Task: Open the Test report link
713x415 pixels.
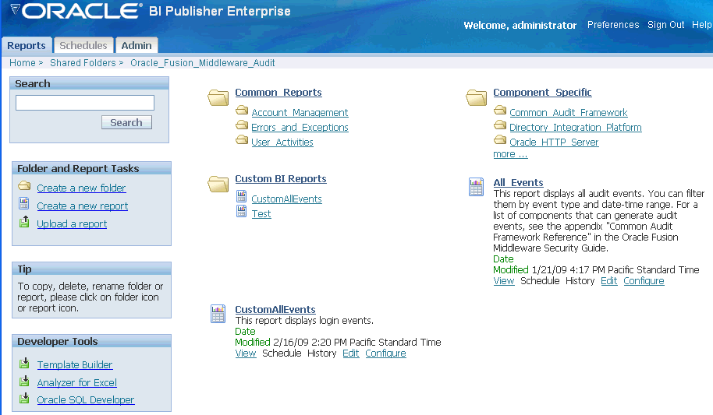Action: [261, 214]
